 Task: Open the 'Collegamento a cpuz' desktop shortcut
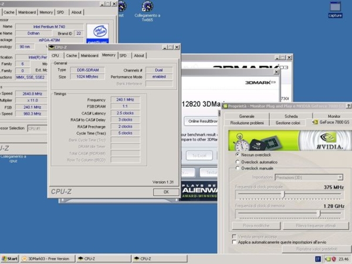pyautogui.click(x=13, y=158)
